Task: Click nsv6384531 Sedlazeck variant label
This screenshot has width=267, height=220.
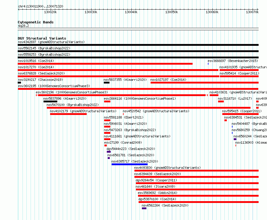Action: [x=245, y=117]
